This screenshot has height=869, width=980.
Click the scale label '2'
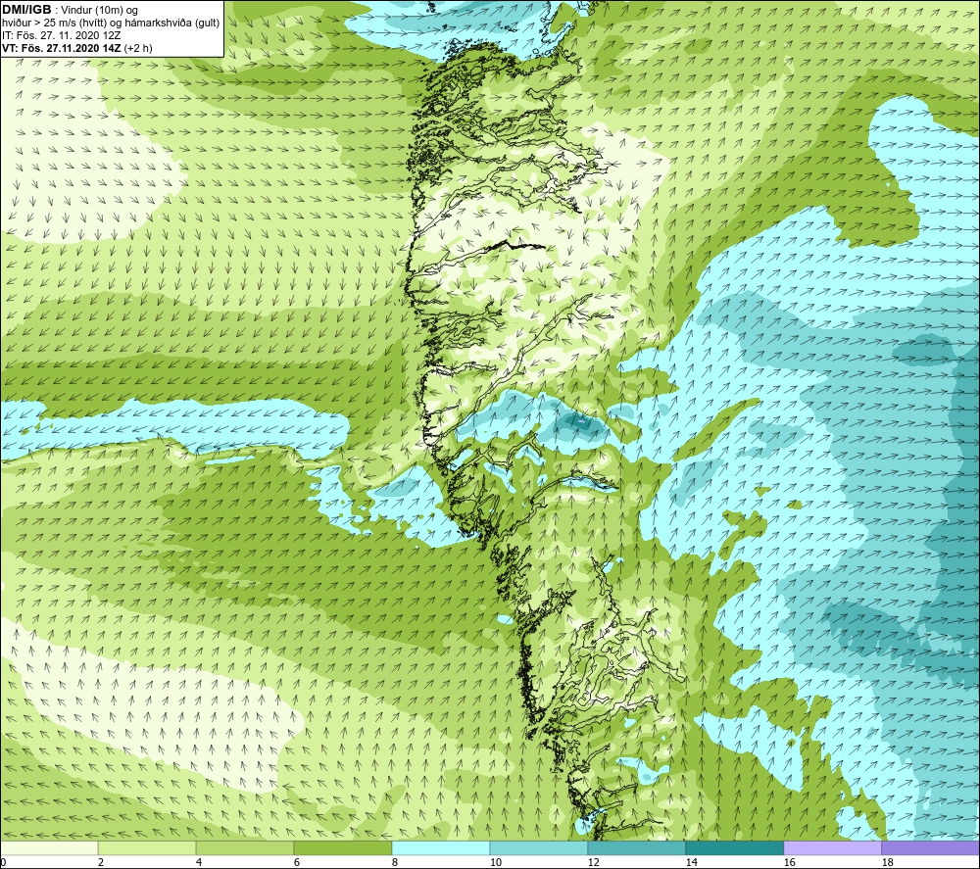[x=101, y=862]
